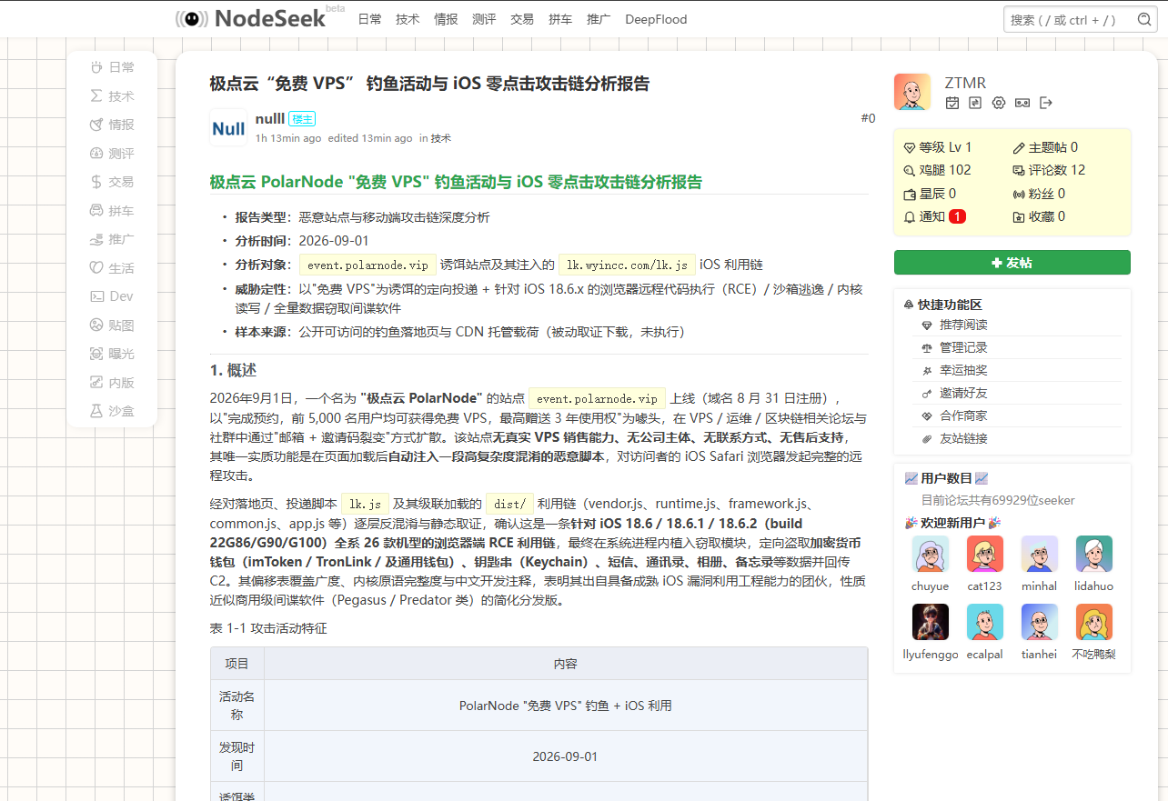Click the search magnifier icon
This screenshot has width=1168, height=801.
[x=1145, y=19]
